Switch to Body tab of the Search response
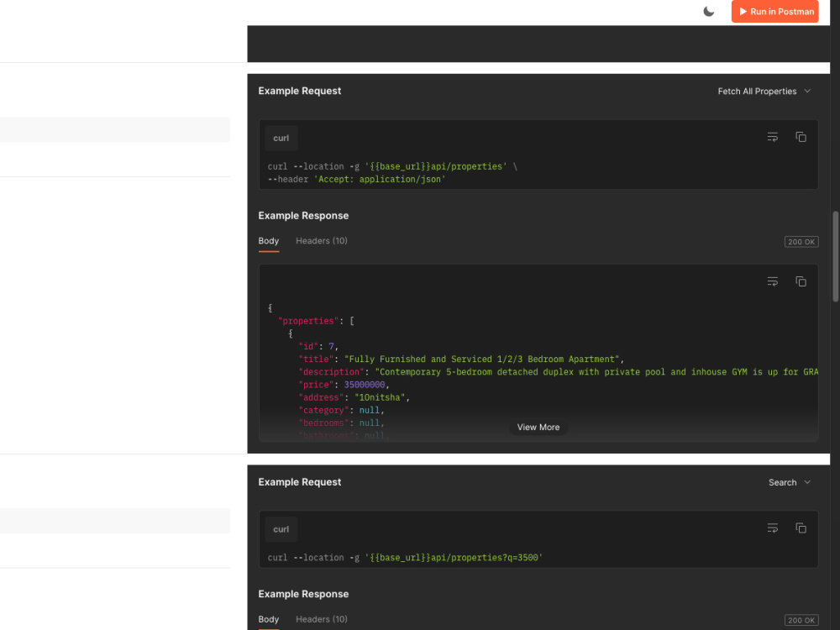This screenshot has height=630, width=840. pyautogui.click(x=269, y=619)
